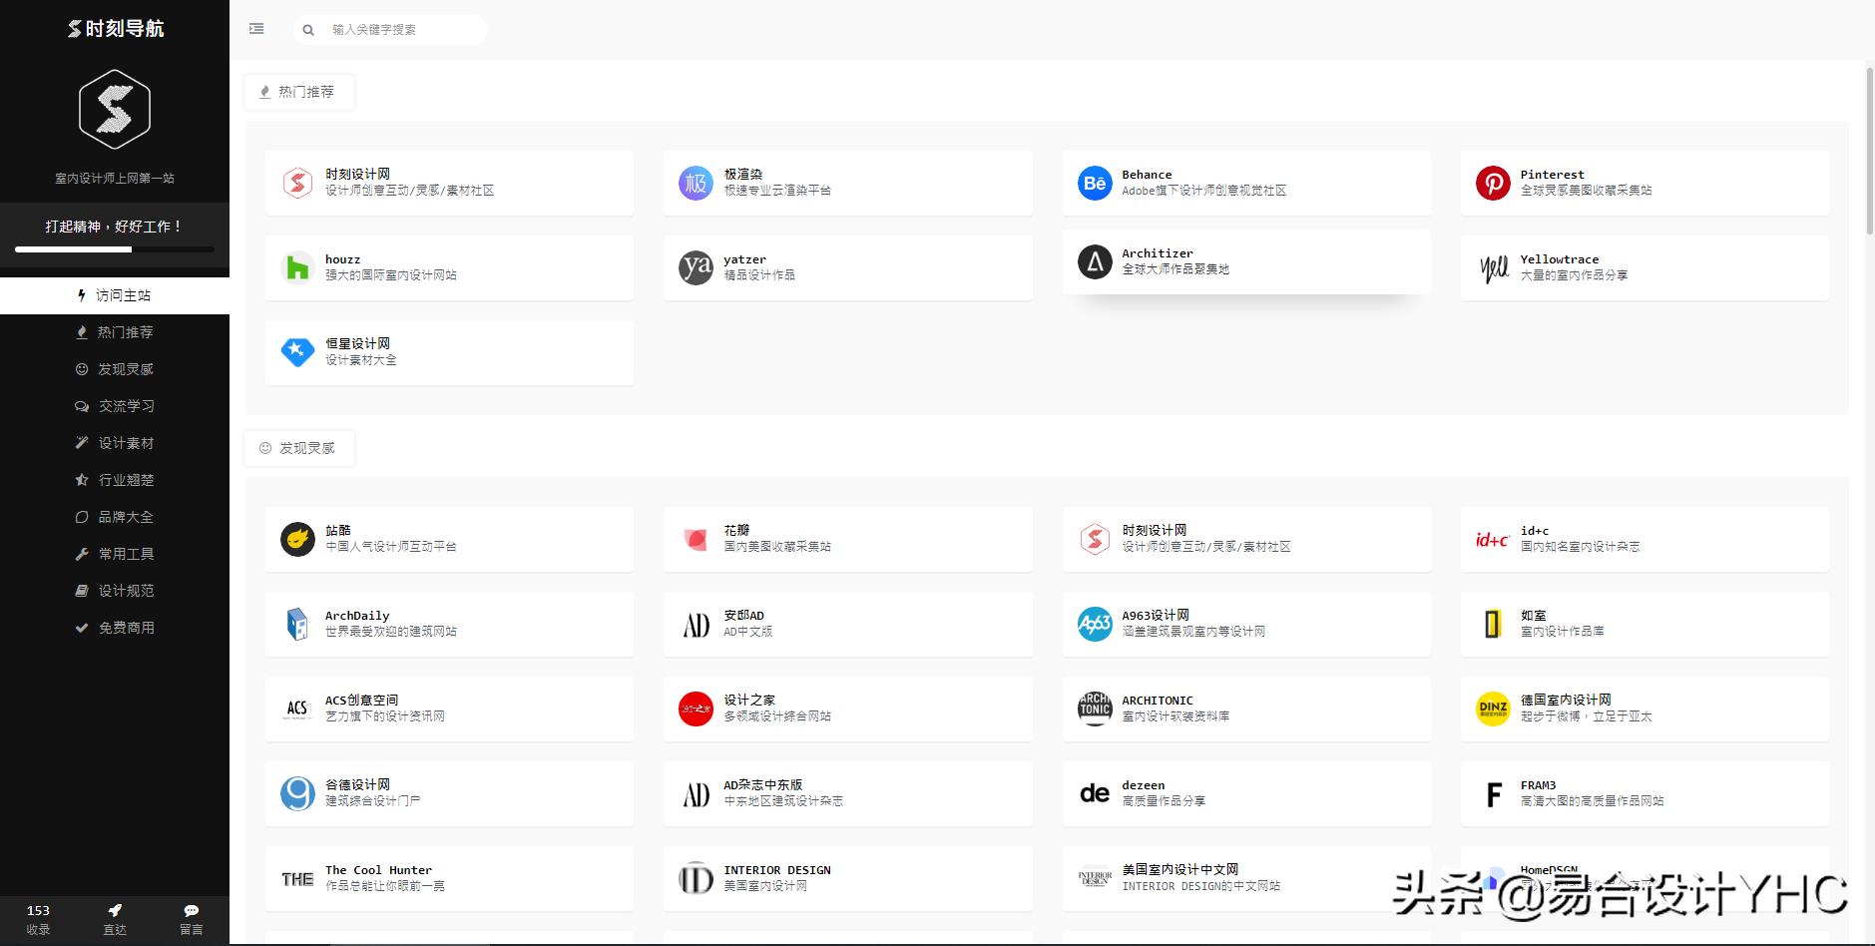This screenshot has width=1875, height=946.
Task: Click the magnifier search icon
Action: coord(308,30)
